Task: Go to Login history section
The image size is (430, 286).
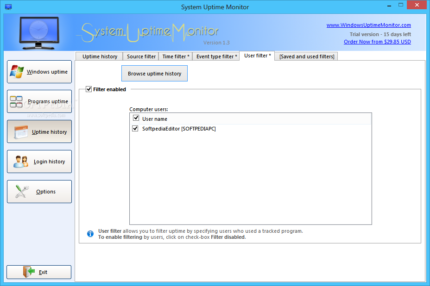Action: pyautogui.click(x=39, y=162)
